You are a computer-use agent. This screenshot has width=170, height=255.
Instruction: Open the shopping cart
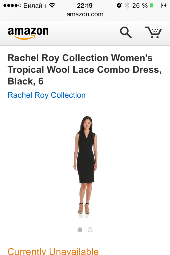coord(154,32)
